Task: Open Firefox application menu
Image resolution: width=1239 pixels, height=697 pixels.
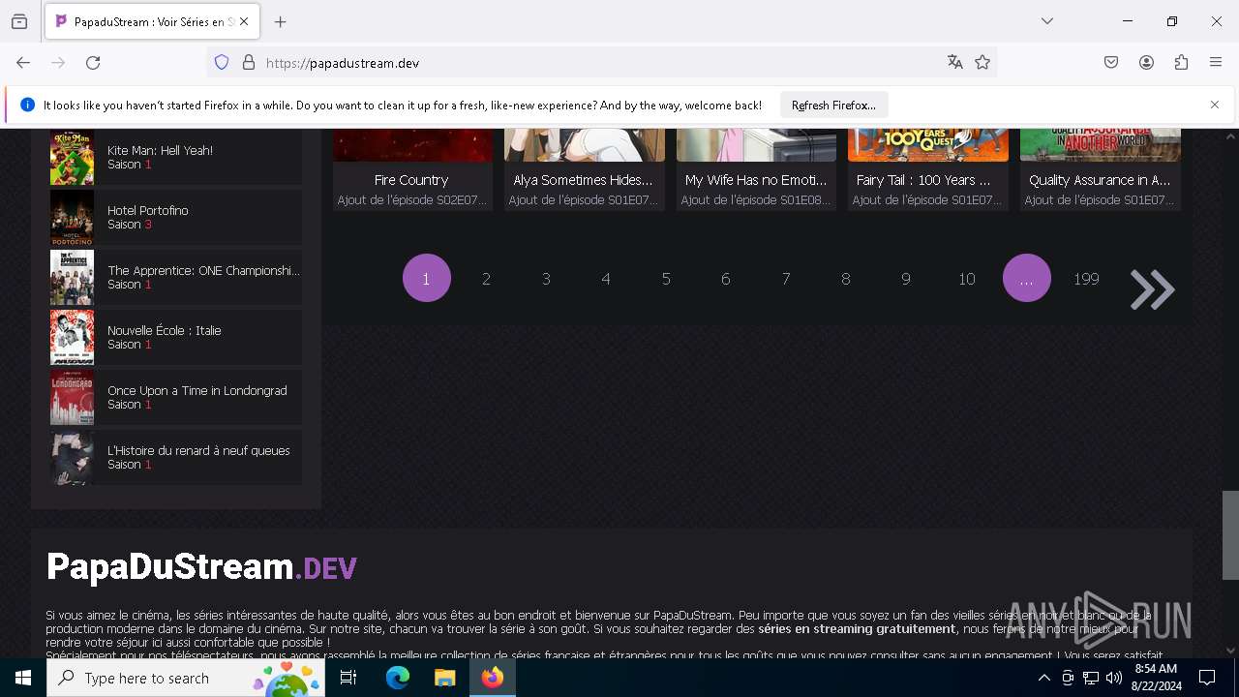Action: [x=1216, y=63]
